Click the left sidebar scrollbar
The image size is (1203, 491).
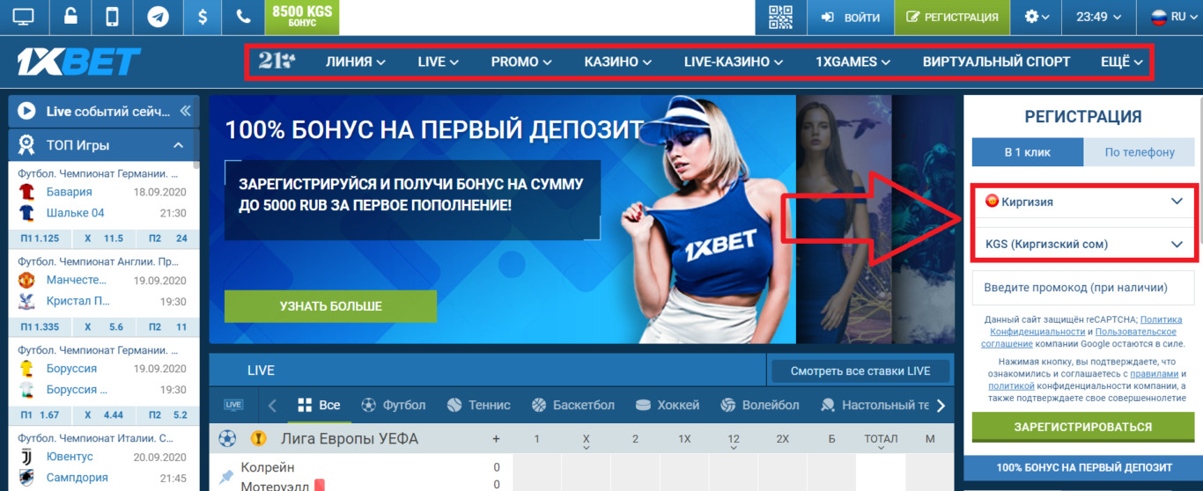[x=196, y=132]
